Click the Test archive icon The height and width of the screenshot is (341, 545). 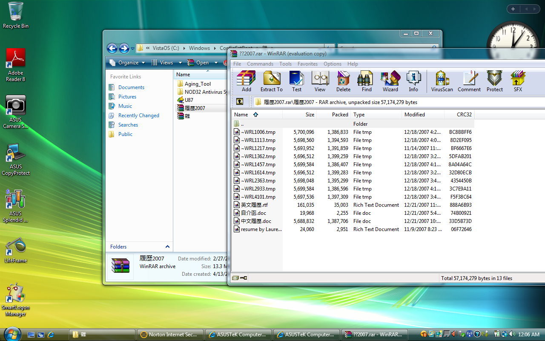pos(296,81)
